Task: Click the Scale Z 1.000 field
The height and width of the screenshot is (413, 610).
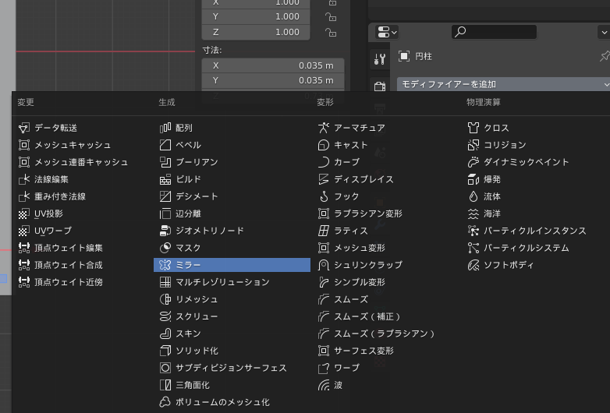Action: click(256, 32)
